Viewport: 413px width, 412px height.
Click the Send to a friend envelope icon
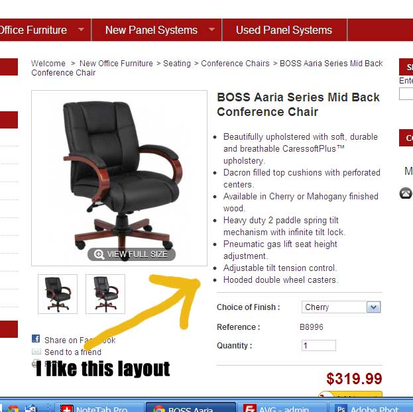tap(36, 351)
